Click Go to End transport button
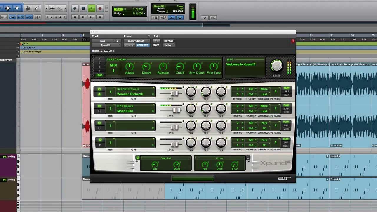This screenshot has height=212, width=377. 100,17
